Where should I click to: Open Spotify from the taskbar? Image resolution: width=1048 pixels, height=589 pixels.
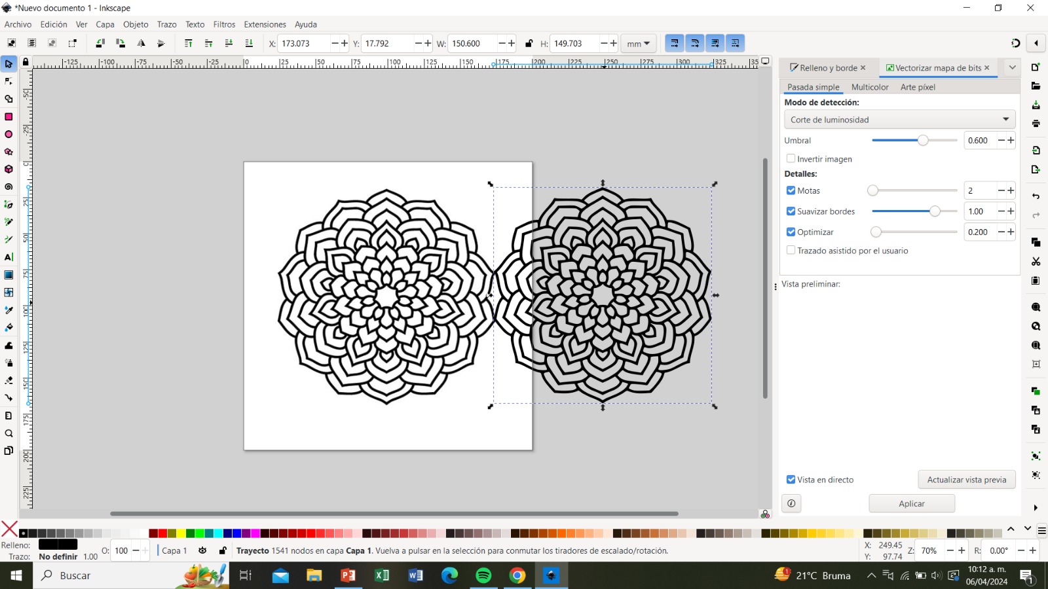(483, 575)
